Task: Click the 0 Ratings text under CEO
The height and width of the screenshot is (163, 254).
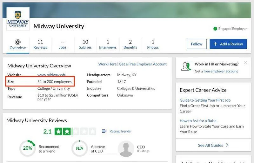Action: (x=143, y=151)
